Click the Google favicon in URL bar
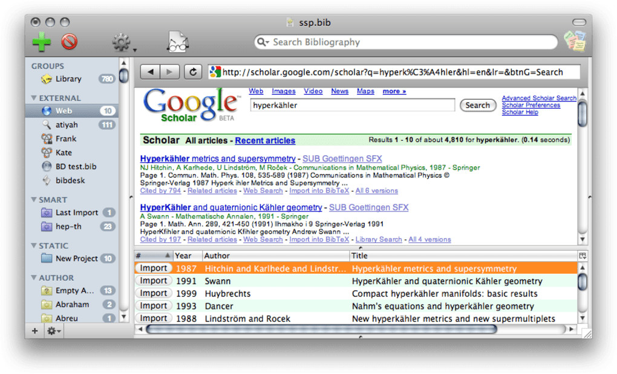Image resolution: width=617 pixels, height=374 pixels. click(x=215, y=72)
